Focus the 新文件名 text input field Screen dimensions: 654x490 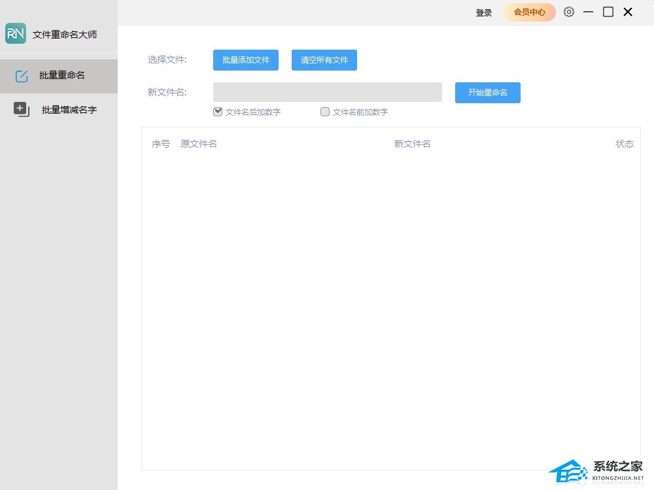pyautogui.click(x=327, y=92)
